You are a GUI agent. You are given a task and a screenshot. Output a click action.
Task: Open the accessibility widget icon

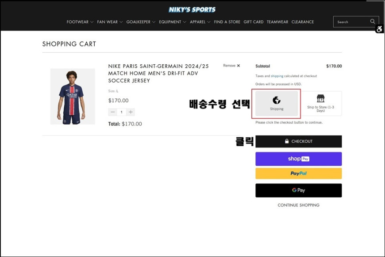(x=379, y=29)
